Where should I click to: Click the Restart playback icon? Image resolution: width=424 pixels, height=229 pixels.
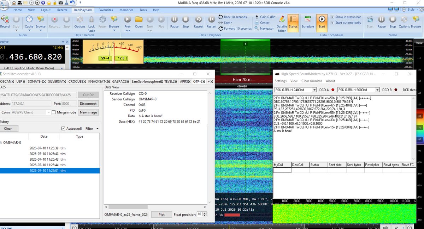211,19
